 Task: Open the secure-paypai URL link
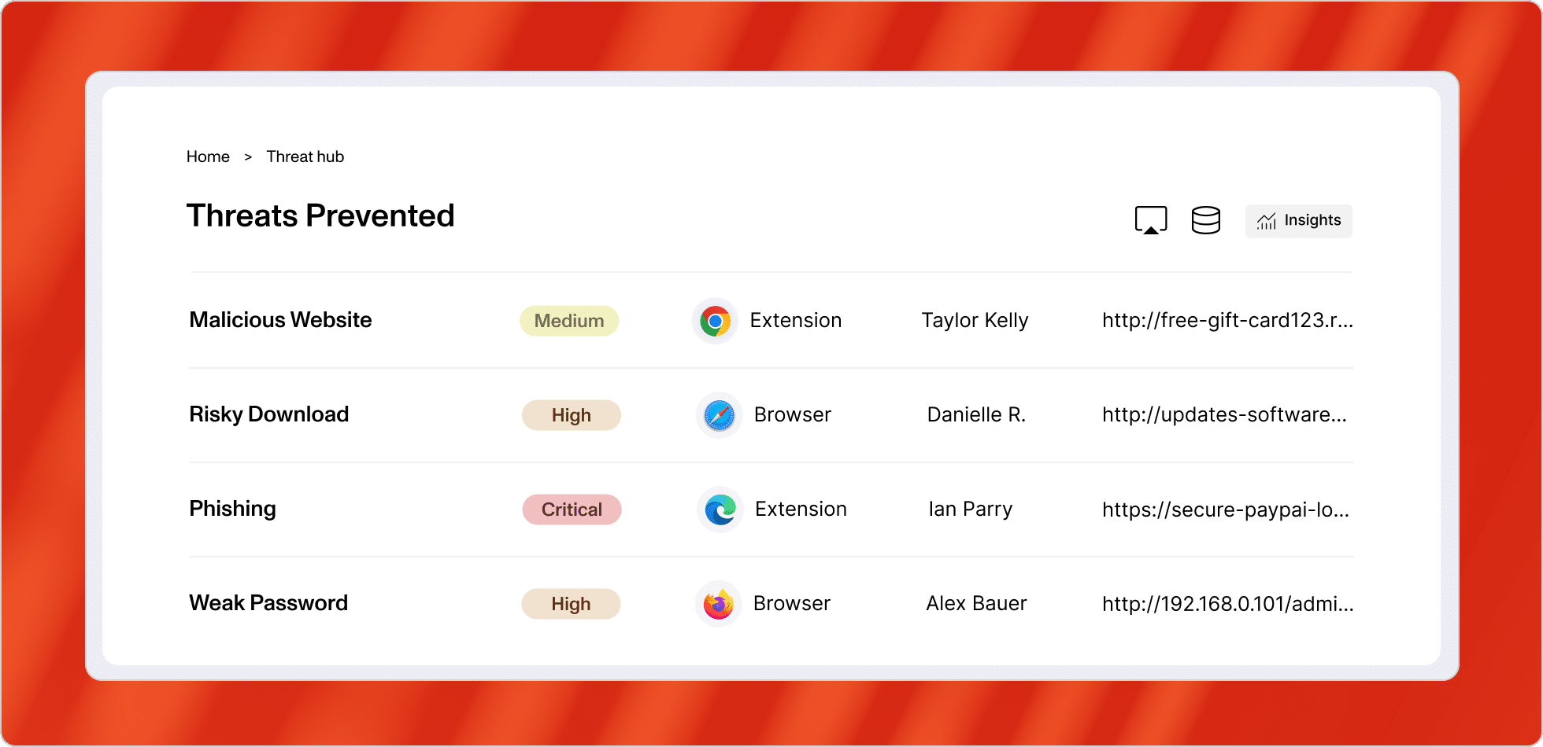pyautogui.click(x=1225, y=510)
